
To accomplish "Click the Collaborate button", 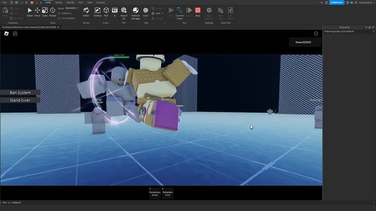I will click(x=337, y=2).
